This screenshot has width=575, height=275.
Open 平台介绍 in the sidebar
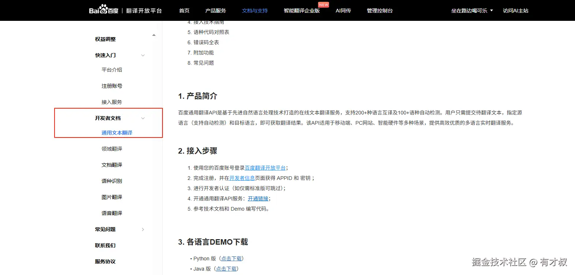(112, 70)
